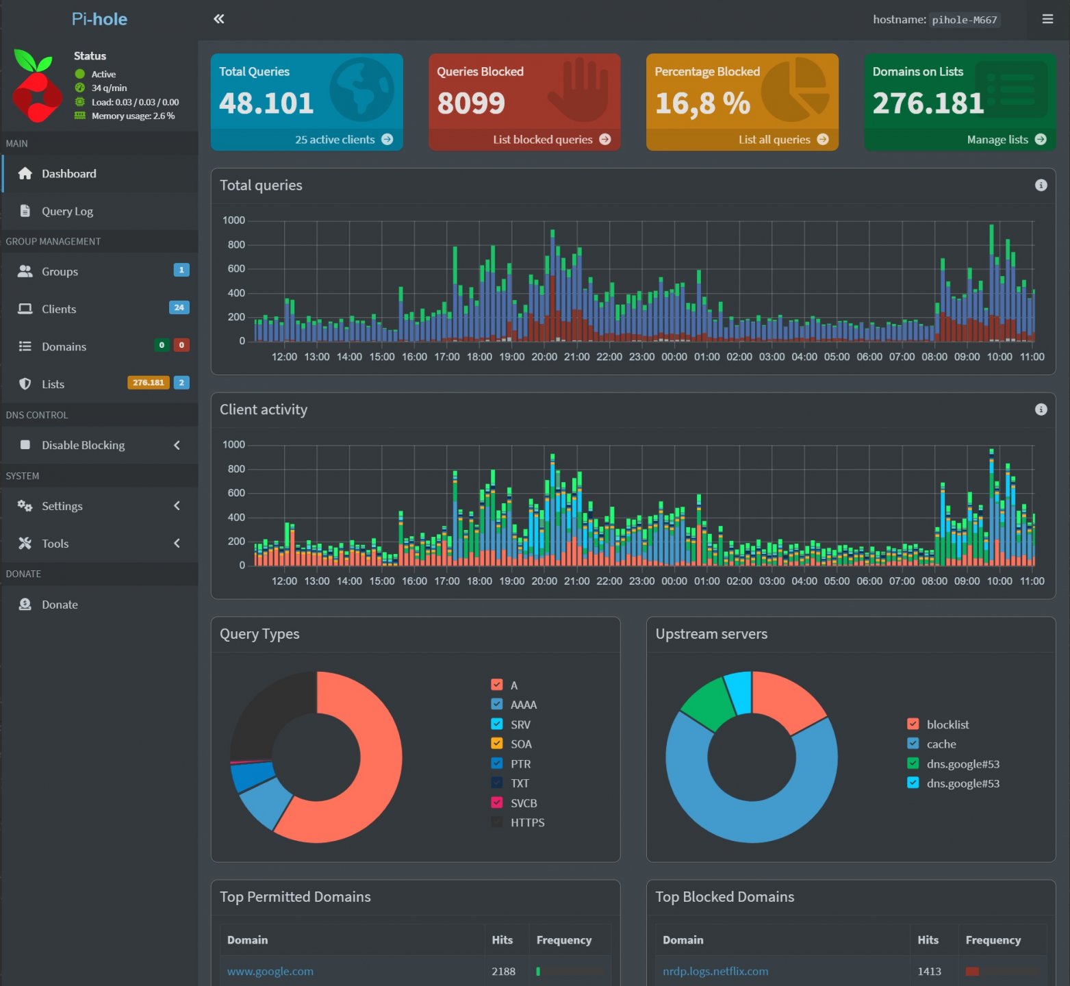Open the 25 active clients link
Viewport: 1070px width, 986px height.
344,140
